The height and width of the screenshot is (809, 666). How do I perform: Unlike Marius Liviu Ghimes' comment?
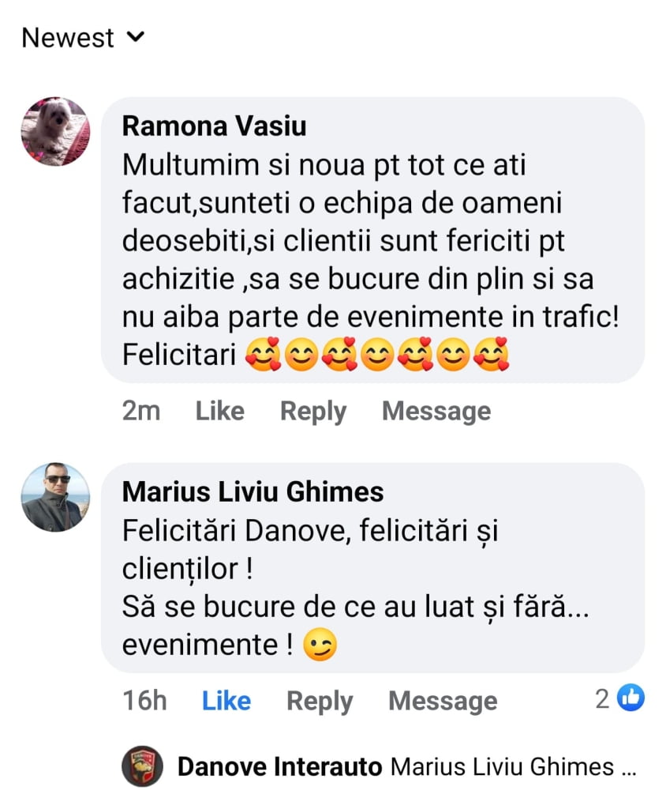tap(226, 701)
